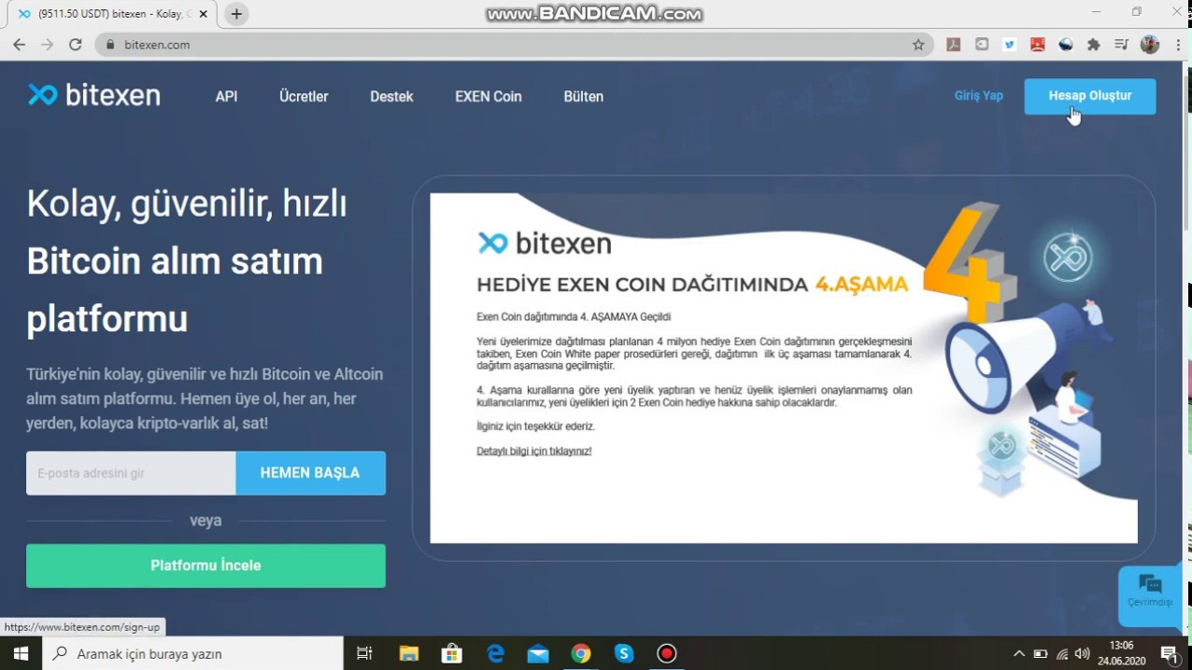Show hidden system tray icons
This screenshot has width=1192, height=670.
1019,653
